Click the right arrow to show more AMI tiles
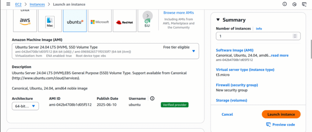The height and width of the screenshot is (132, 312). click(x=148, y=16)
